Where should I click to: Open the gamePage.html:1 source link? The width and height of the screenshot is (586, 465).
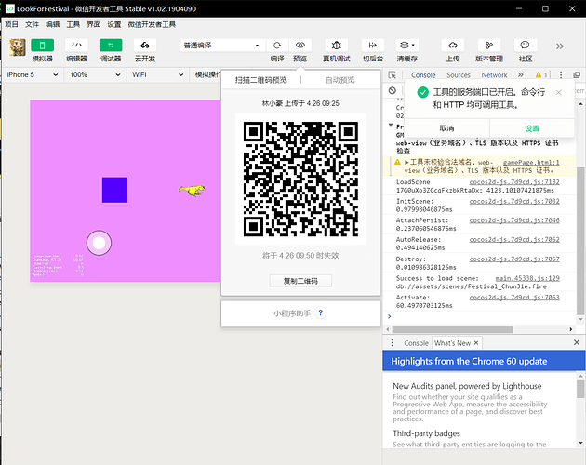tap(531, 162)
